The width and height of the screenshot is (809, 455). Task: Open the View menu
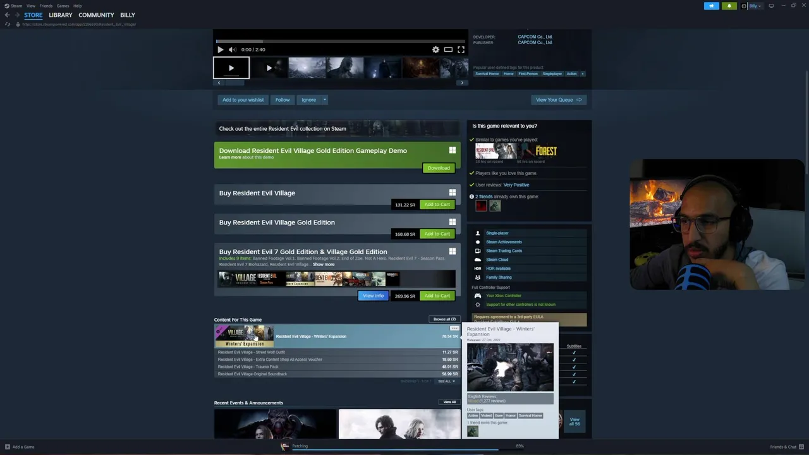click(30, 6)
